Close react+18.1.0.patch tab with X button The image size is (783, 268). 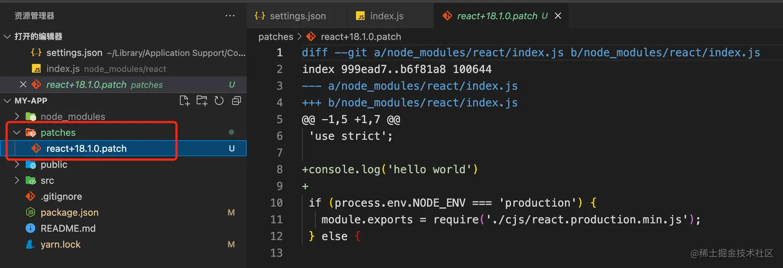point(558,16)
